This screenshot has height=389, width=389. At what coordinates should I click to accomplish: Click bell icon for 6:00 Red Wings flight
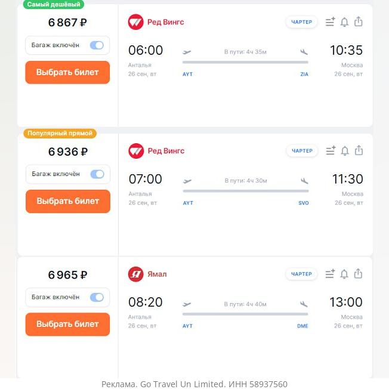[344, 22]
